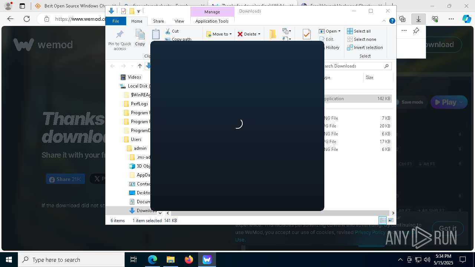This screenshot has width=475, height=267.
Task: Click Got it cookie button
Action: coord(448,228)
